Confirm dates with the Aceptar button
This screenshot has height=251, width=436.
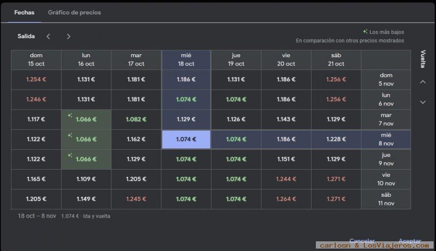click(x=410, y=241)
